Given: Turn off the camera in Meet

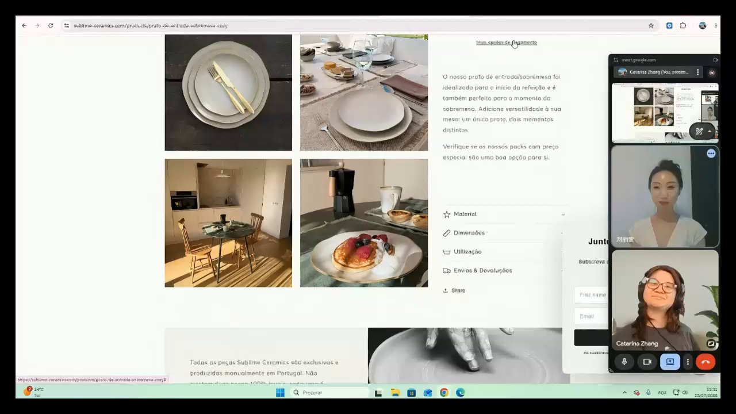Looking at the screenshot, I should click(x=647, y=362).
